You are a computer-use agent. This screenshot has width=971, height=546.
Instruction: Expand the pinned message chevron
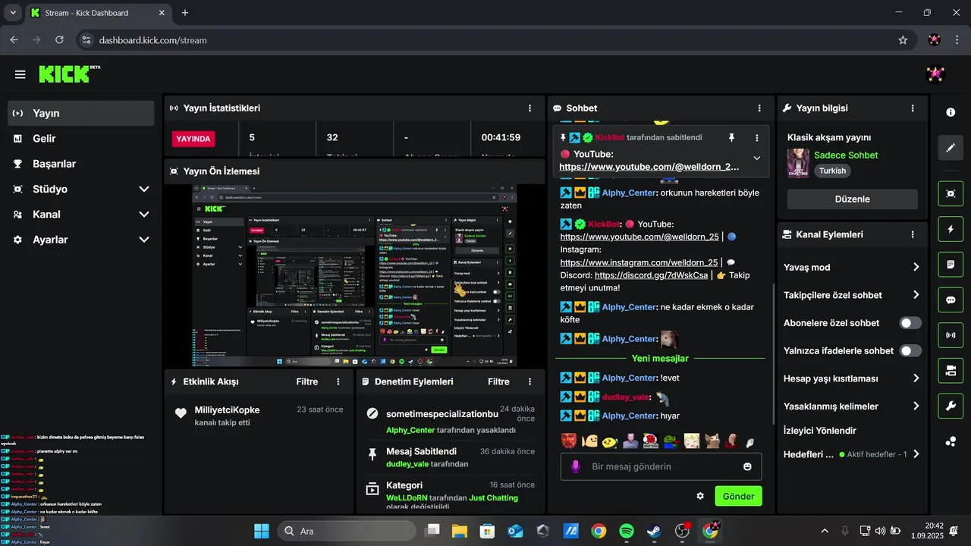pos(756,158)
